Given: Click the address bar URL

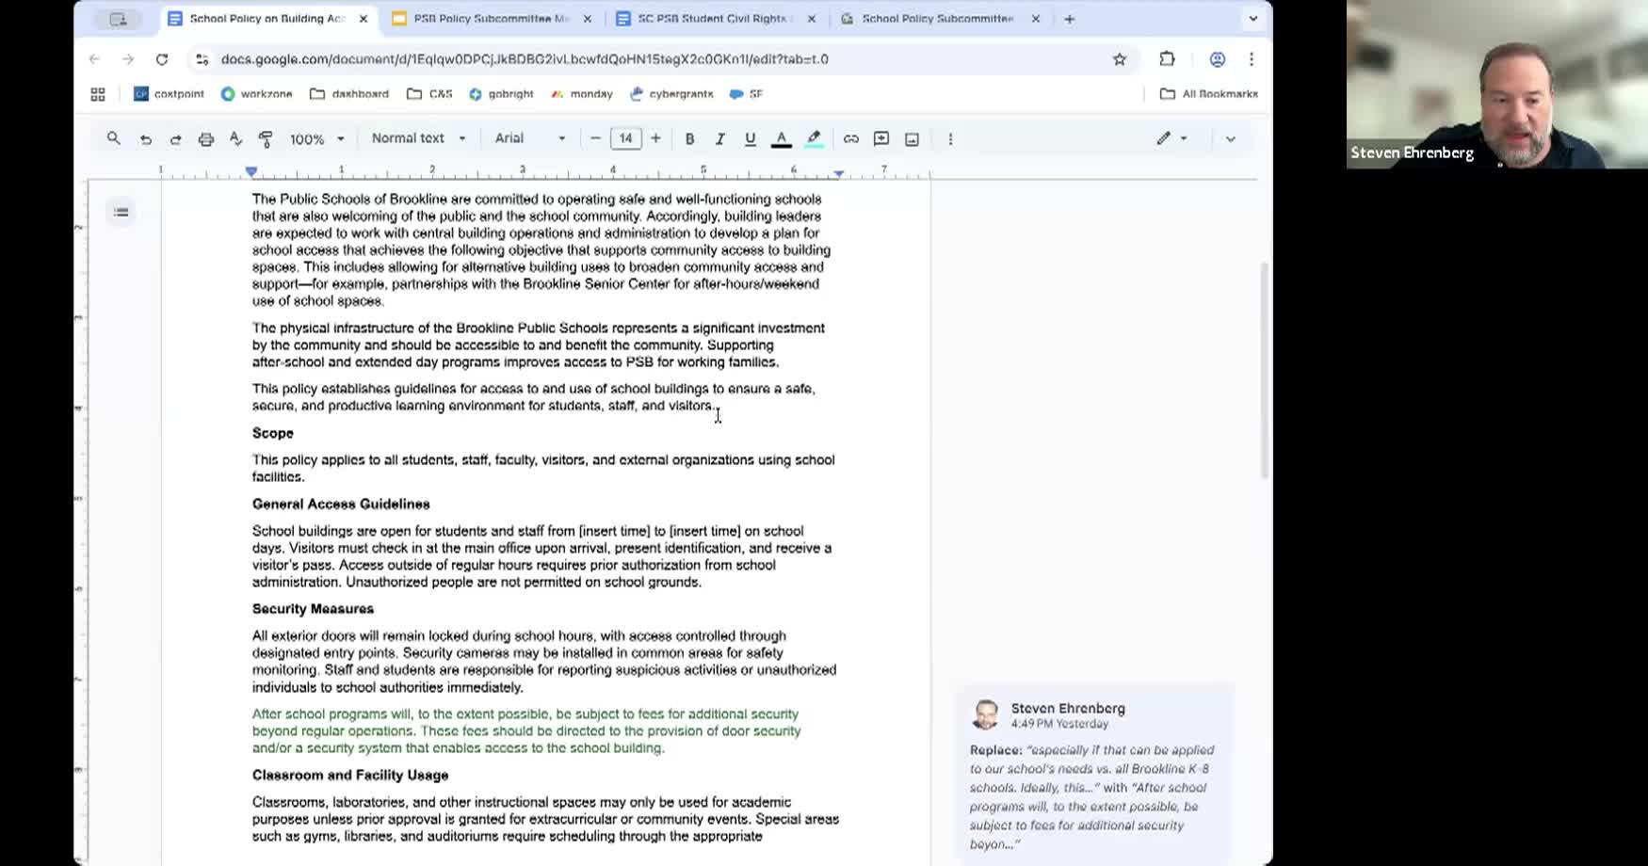Looking at the screenshot, I should 525,59.
